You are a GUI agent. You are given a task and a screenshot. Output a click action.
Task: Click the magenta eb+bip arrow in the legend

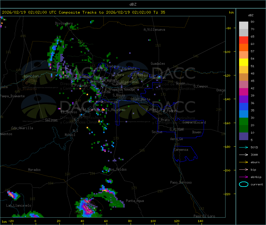[x=244, y=177]
